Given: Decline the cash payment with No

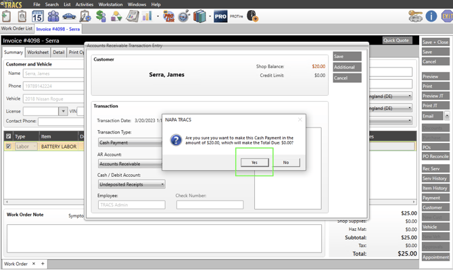Looking at the screenshot, I should (x=286, y=163).
